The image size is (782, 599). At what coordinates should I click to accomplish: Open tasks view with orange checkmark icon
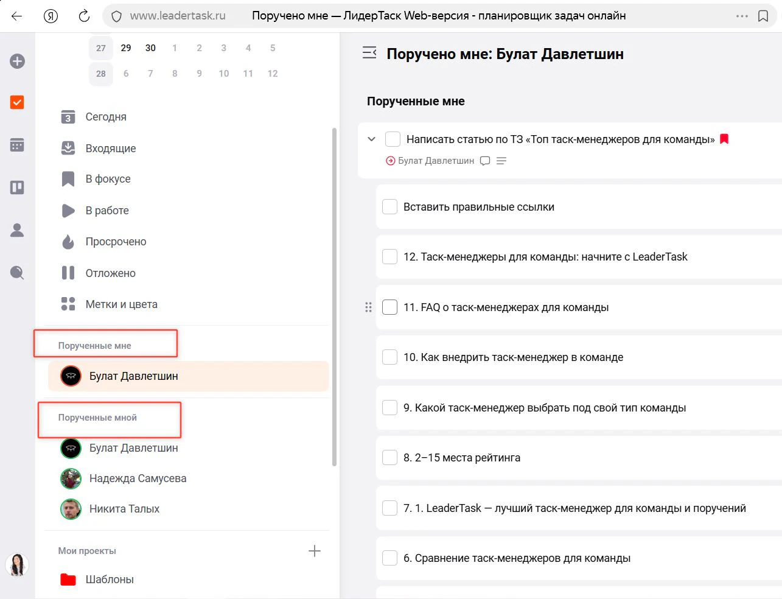pos(18,102)
